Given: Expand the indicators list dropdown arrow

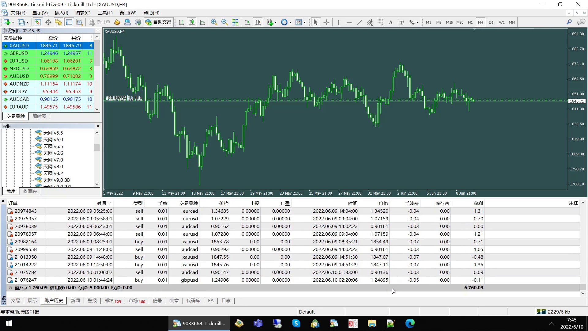Looking at the screenshot, I should pos(276,22).
